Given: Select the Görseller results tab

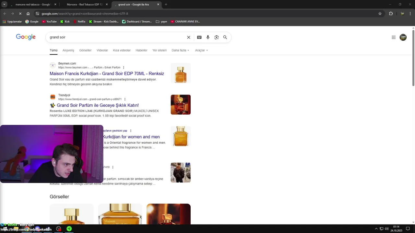Looking at the screenshot, I should coord(85,50).
